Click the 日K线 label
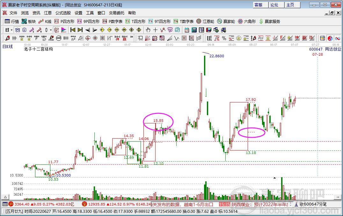The height and width of the screenshot is (216, 343). [x=8, y=46]
